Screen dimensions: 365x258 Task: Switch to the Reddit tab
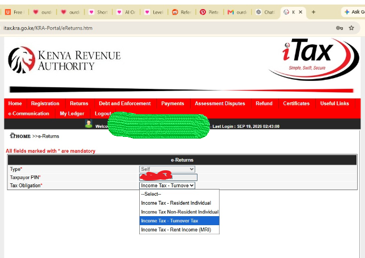(x=182, y=12)
